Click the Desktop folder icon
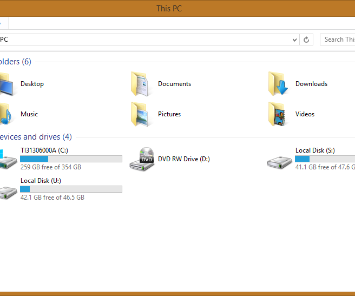This screenshot has width=355, height=296. [7, 84]
